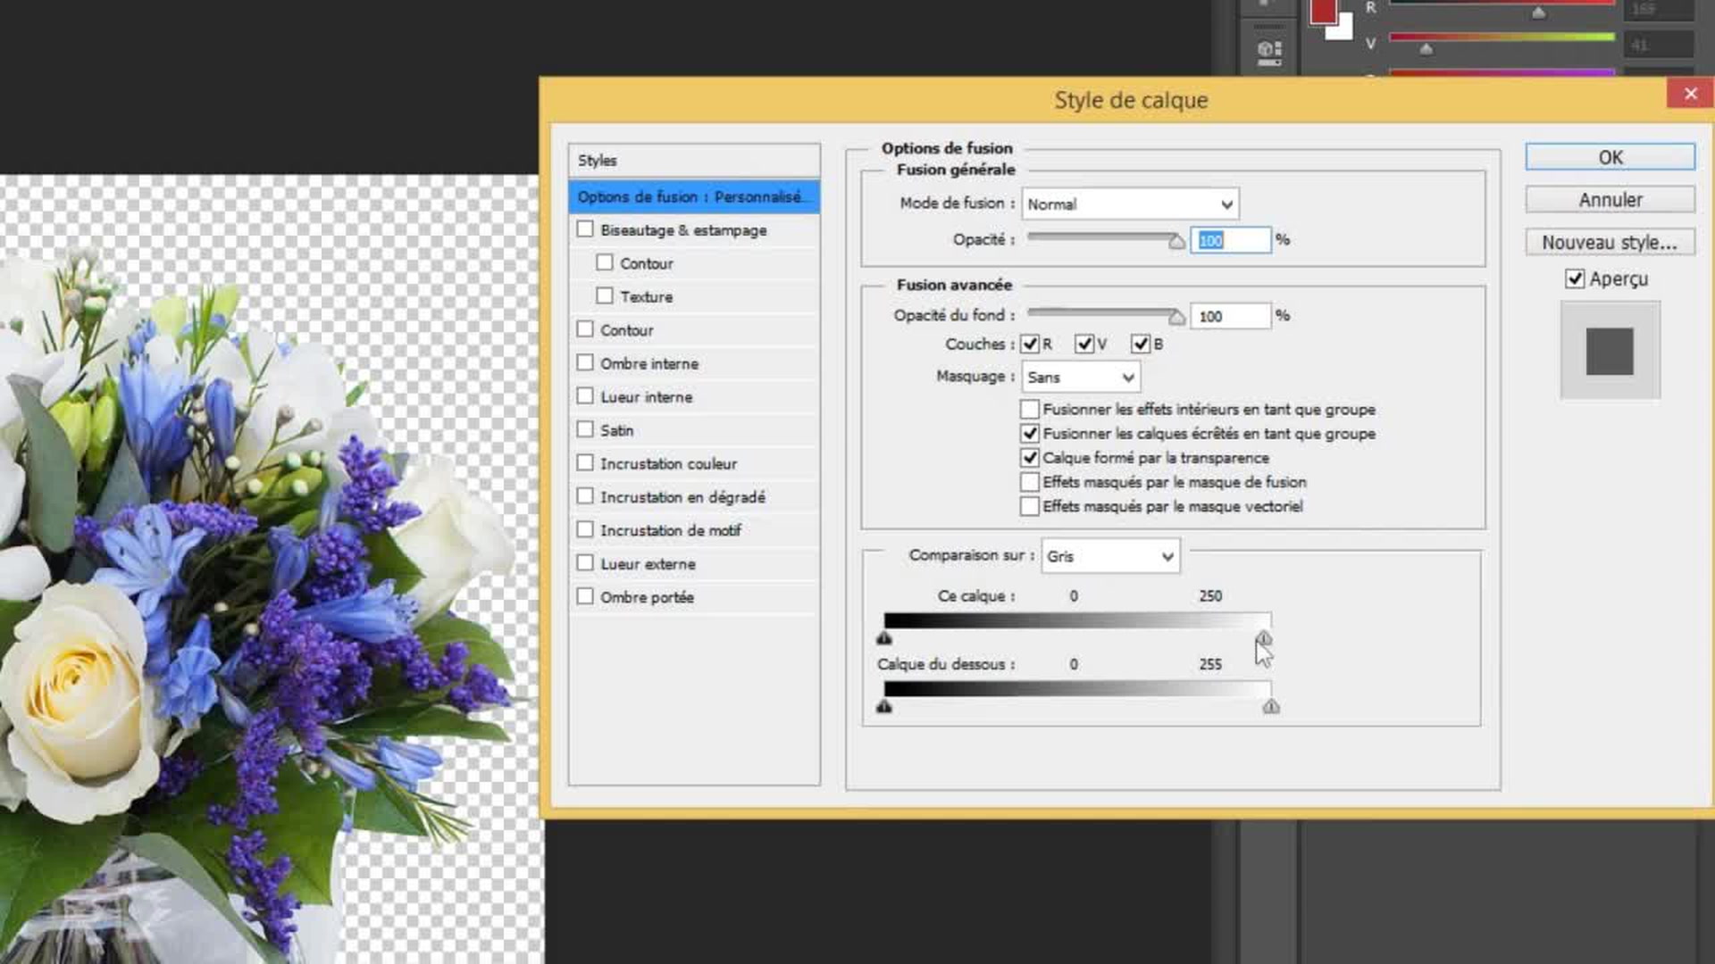This screenshot has width=1715, height=964.
Task: Click the Opacité du fond slider handle
Action: [1176, 317]
